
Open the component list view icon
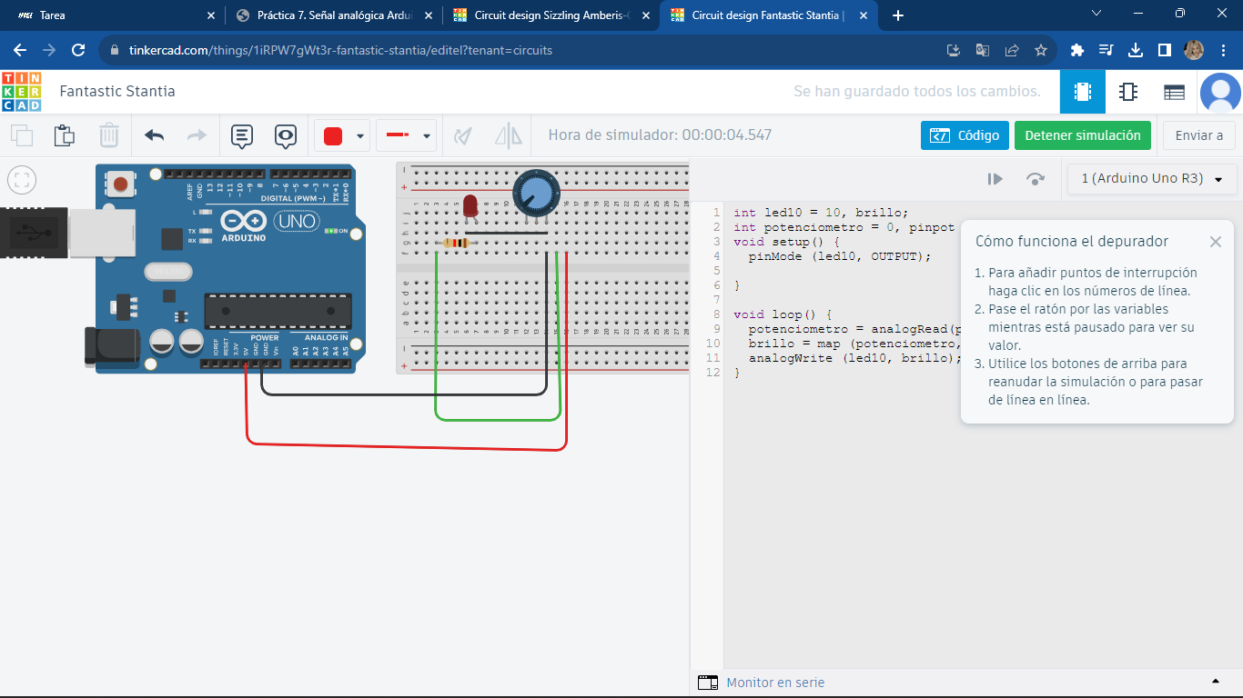(1174, 92)
